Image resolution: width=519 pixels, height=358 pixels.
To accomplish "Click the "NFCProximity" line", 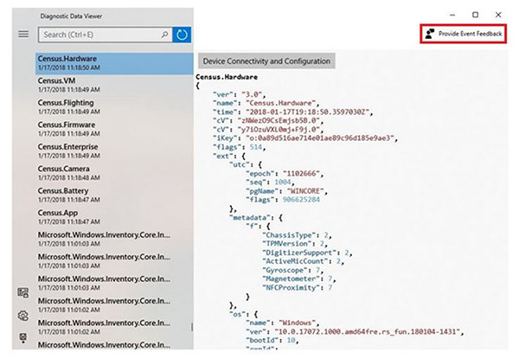I will 298,288.
